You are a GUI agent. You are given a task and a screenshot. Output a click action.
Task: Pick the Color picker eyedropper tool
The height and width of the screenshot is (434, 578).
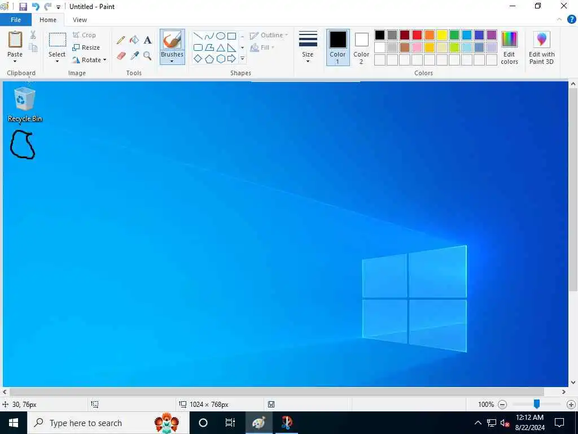pos(134,56)
